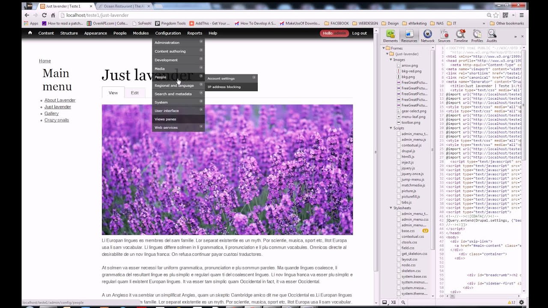The image size is (548, 308).
Task: Open the Audits panel in DevTools
Action: [492, 36]
